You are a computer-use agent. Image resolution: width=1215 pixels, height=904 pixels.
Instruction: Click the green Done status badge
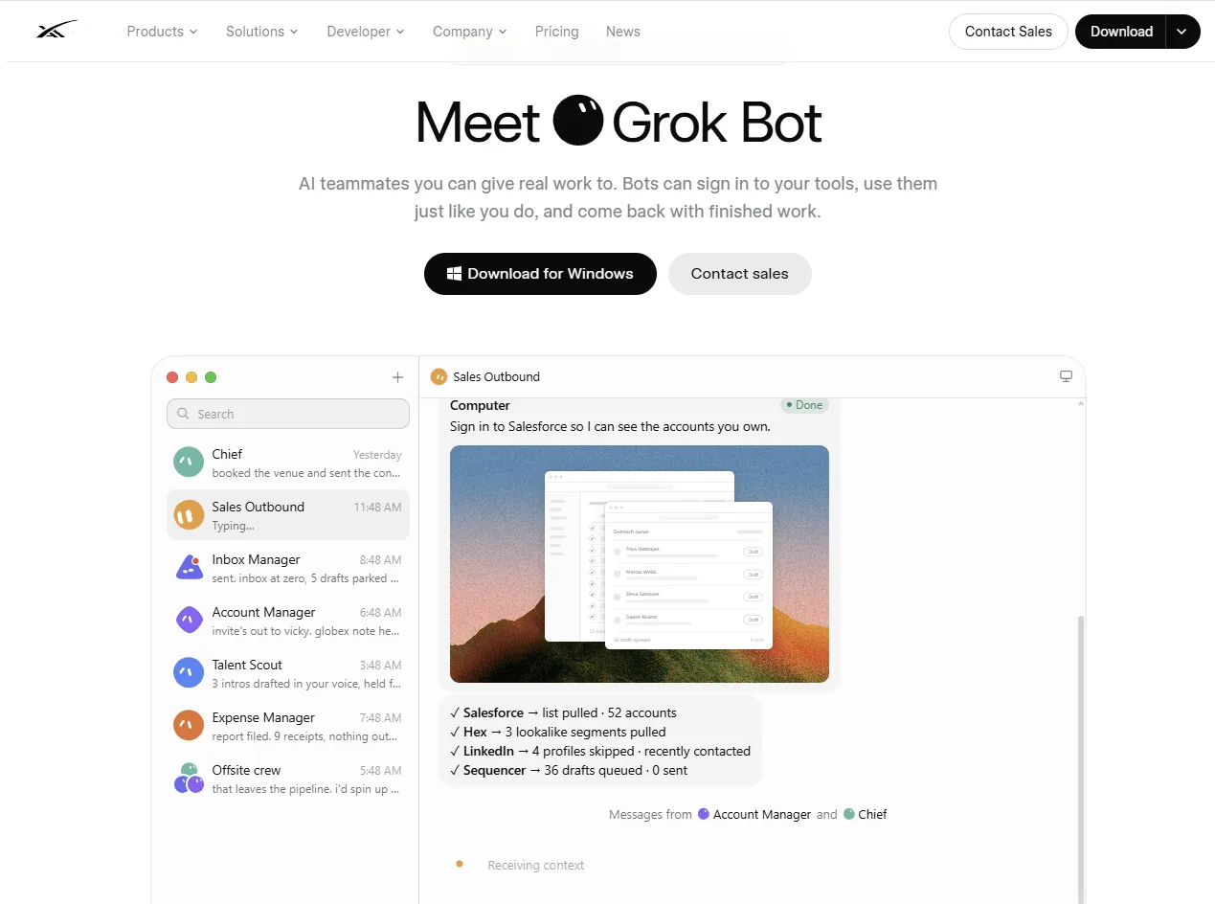click(x=804, y=405)
